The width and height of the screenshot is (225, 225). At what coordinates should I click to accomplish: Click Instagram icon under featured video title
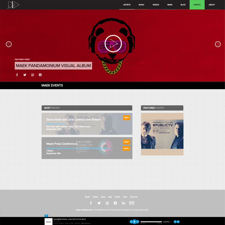(33, 75)
